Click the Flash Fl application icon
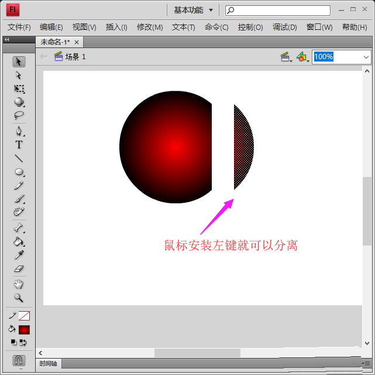Image resolution: width=375 pixels, height=375 pixels. pos(13,10)
